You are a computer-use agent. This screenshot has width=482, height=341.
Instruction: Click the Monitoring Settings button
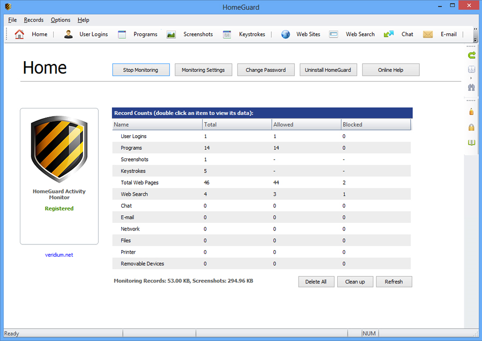click(x=203, y=70)
